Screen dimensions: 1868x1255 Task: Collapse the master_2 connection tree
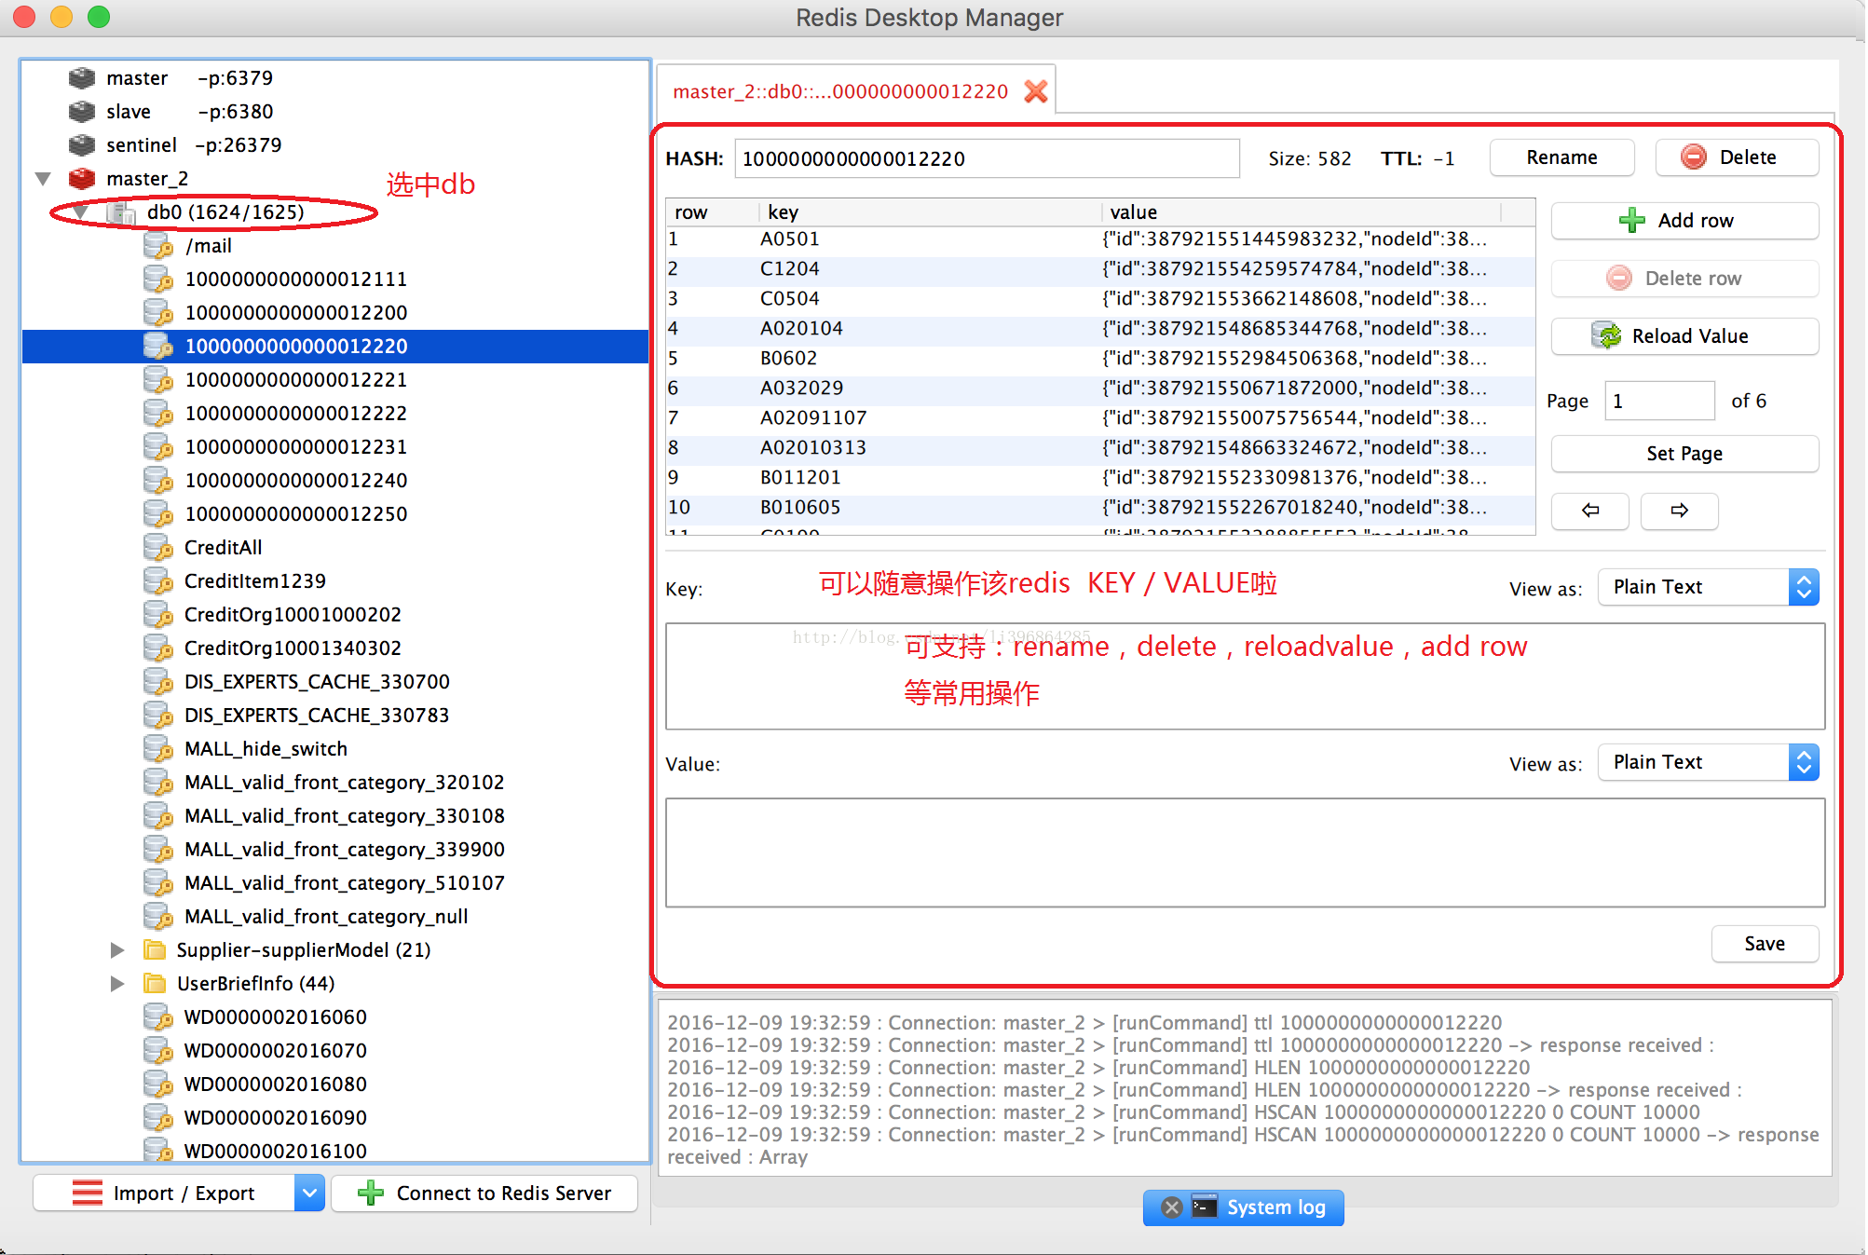pyautogui.click(x=43, y=179)
